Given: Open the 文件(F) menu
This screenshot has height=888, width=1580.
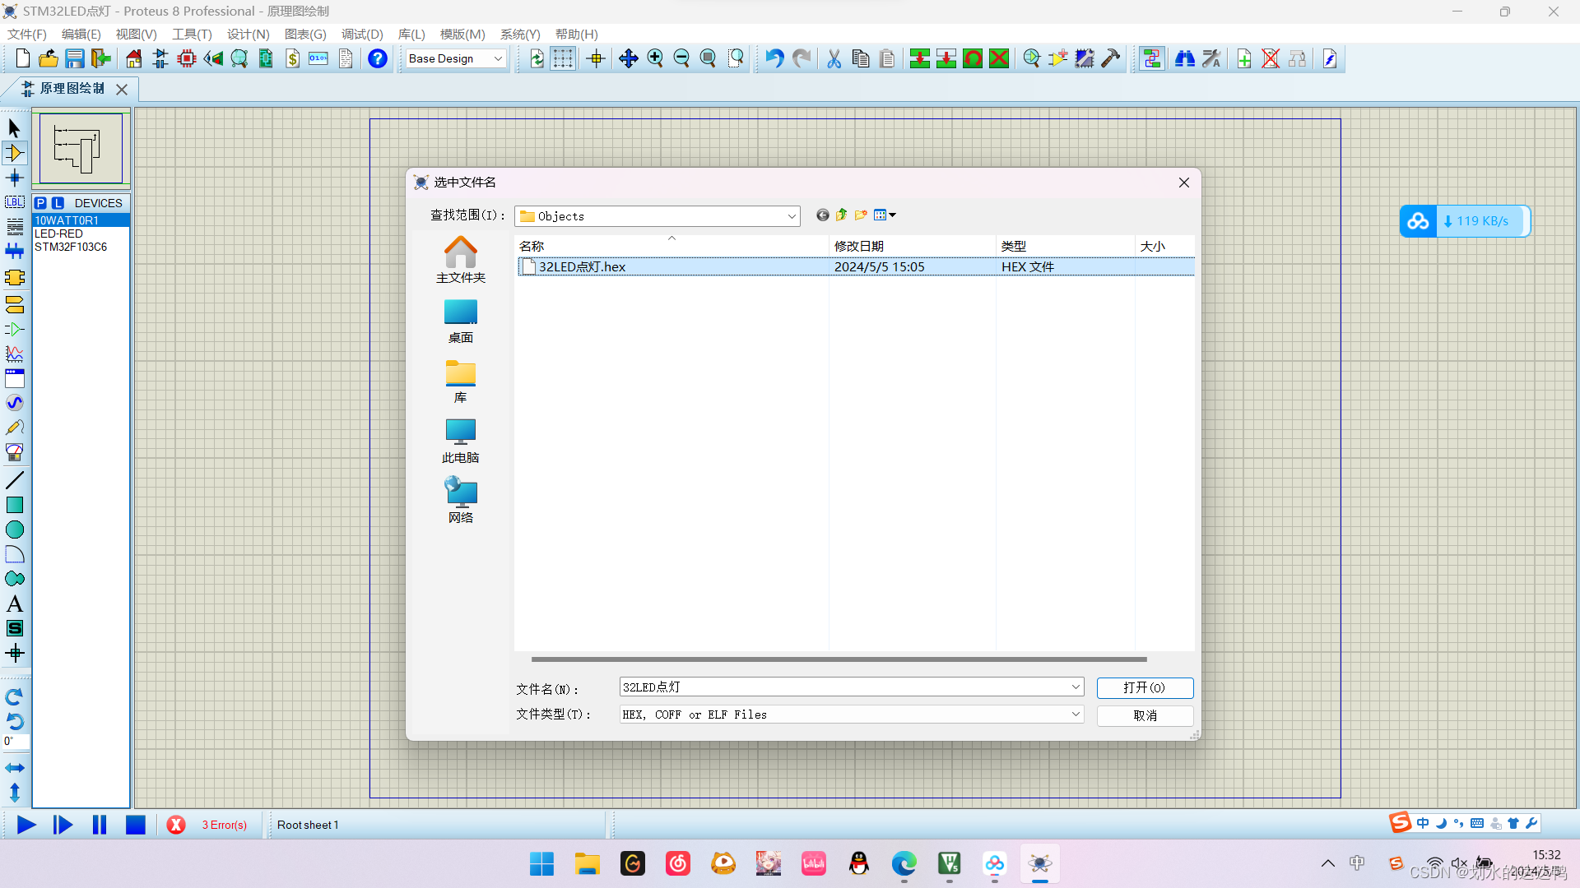Looking at the screenshot, I should tap(27, 34).
